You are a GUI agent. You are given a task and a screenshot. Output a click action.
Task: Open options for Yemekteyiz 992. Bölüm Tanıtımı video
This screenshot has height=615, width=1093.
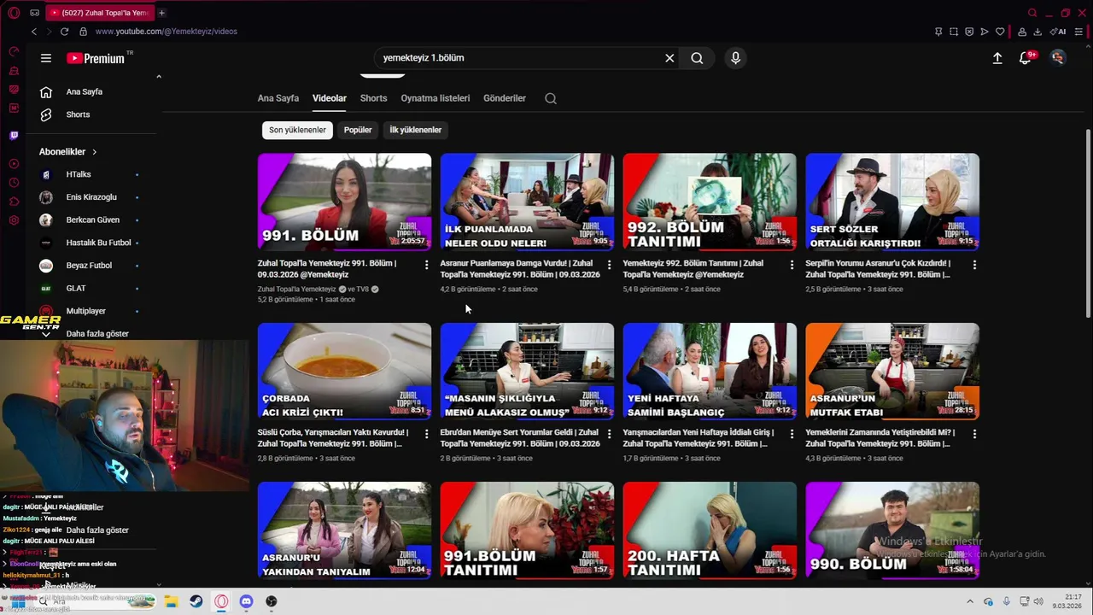(x=792, y=265)
